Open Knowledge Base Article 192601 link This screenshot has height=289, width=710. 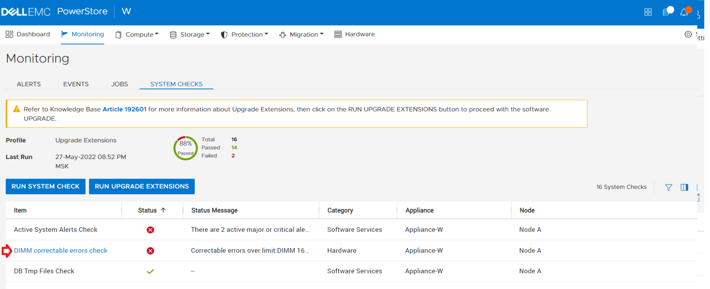124,109
